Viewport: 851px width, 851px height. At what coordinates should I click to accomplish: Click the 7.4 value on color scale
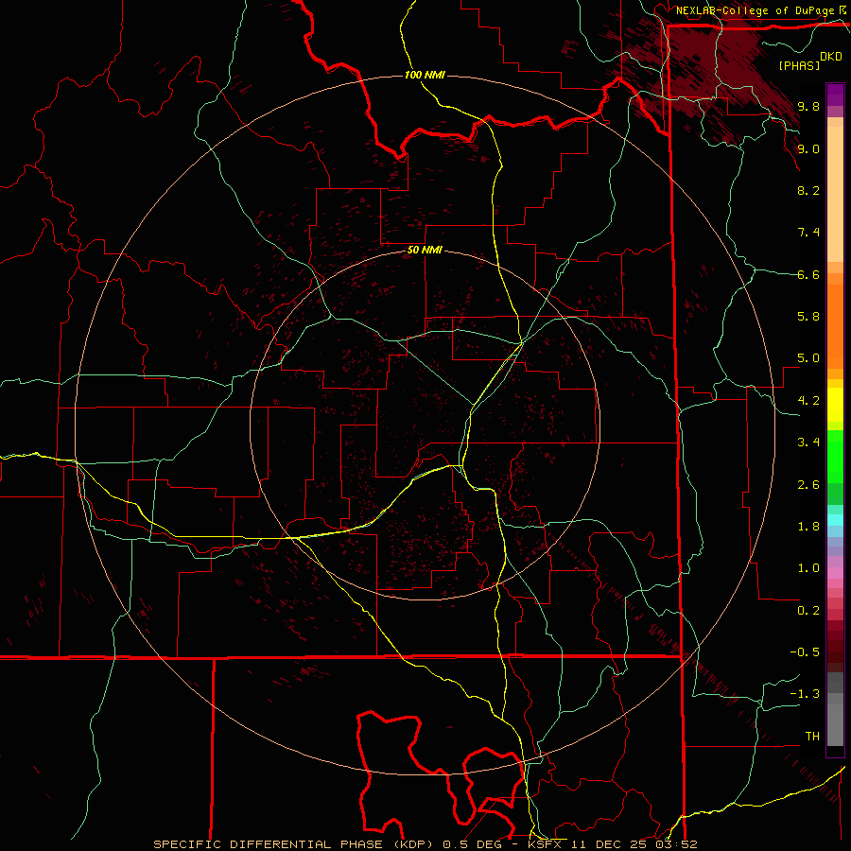(808, 233)
